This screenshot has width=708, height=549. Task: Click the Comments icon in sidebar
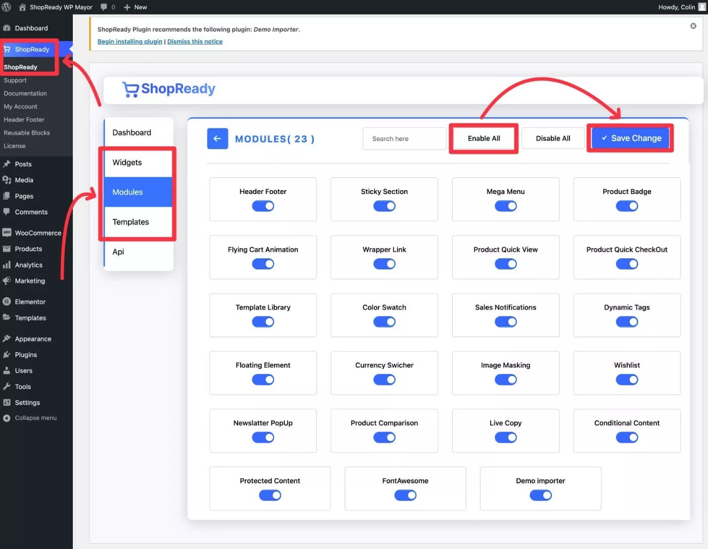[x=7, y=212]
